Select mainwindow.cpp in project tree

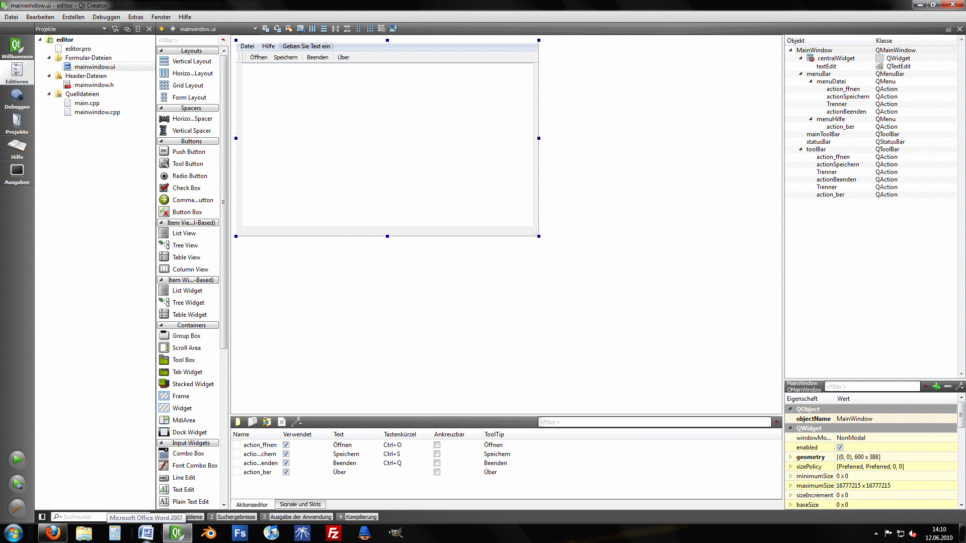point(97,112)
